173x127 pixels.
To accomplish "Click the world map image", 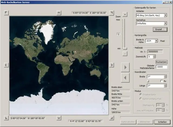I will coord(59,65).
